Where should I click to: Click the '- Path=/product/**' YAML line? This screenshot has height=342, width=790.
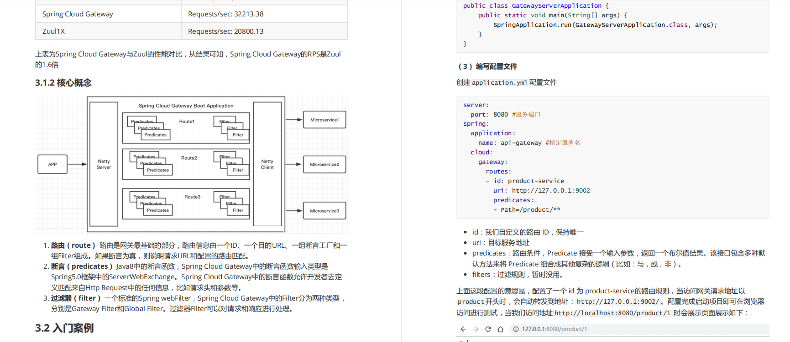point(527,209)
